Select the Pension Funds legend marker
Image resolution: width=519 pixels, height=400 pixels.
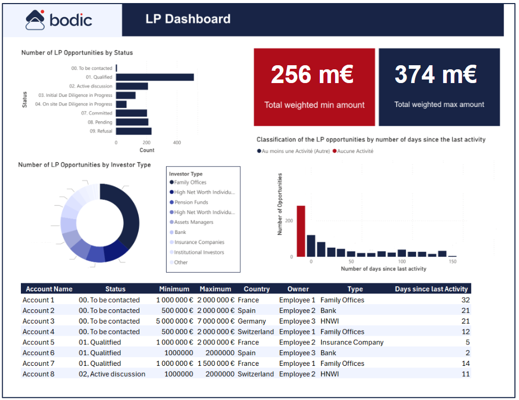(172, 202)
